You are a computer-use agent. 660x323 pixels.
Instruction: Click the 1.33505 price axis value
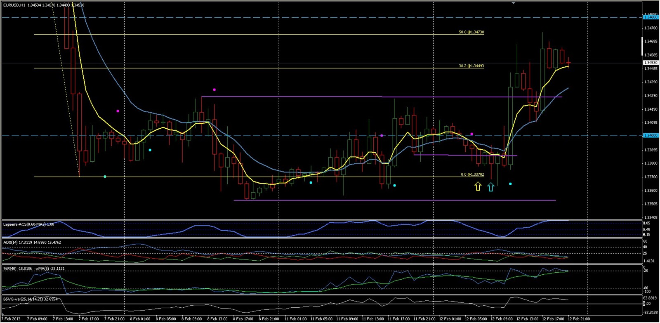coord(651,204)
